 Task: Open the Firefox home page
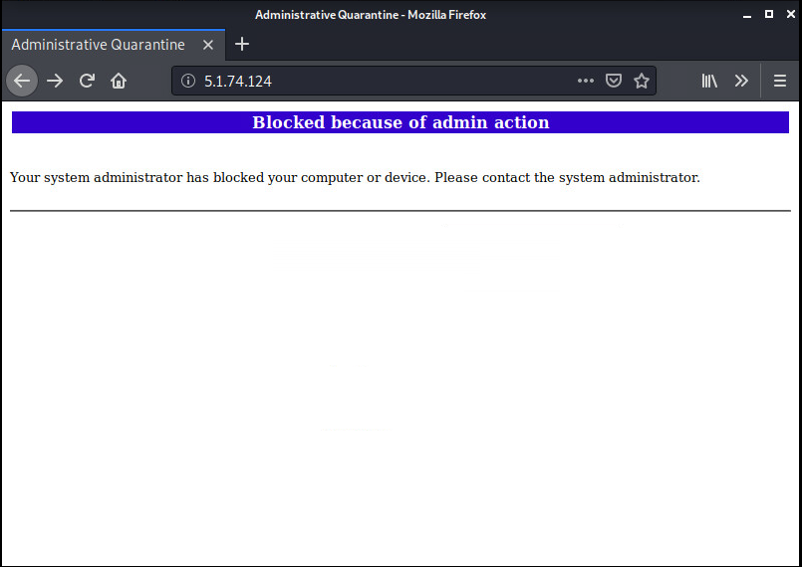pyautogui.click(x=119, y=81)
